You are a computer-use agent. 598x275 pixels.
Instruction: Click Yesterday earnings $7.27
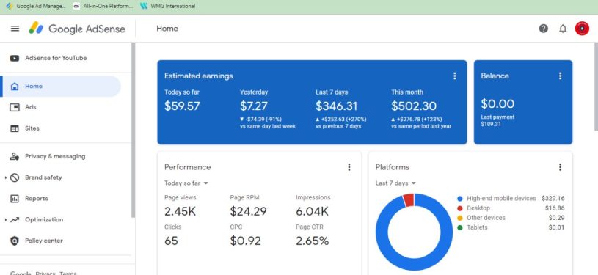point(254,106)
